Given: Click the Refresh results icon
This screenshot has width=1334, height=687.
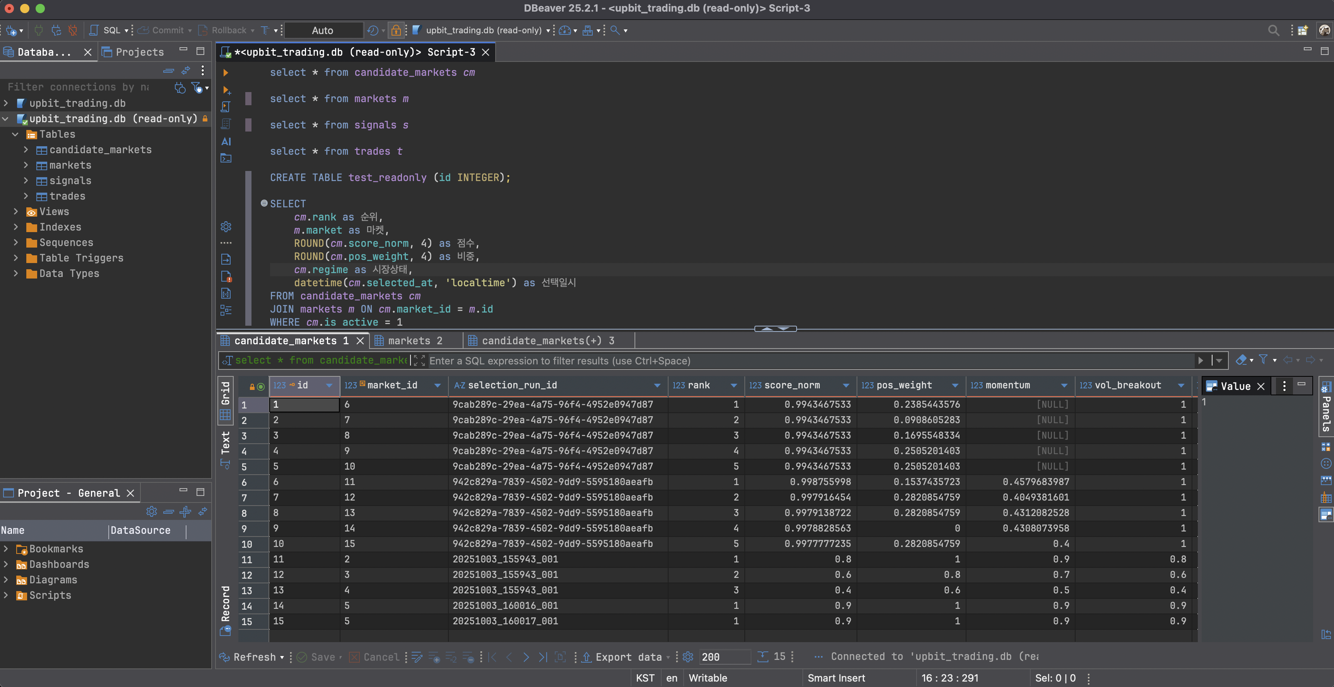Looking at the screenshot, I should (x=224, y=657).
